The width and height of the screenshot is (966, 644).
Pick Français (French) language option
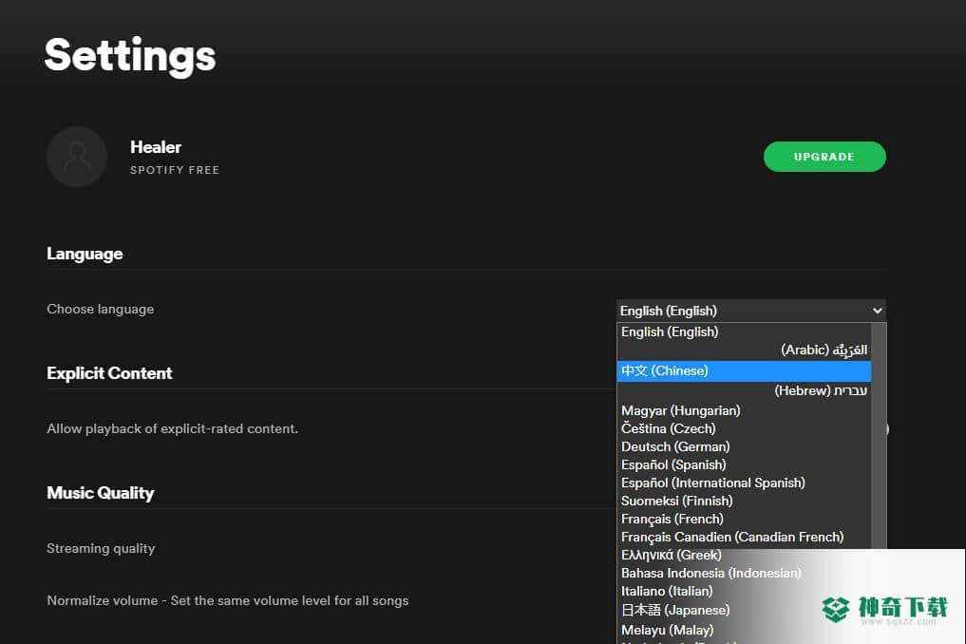744,519
